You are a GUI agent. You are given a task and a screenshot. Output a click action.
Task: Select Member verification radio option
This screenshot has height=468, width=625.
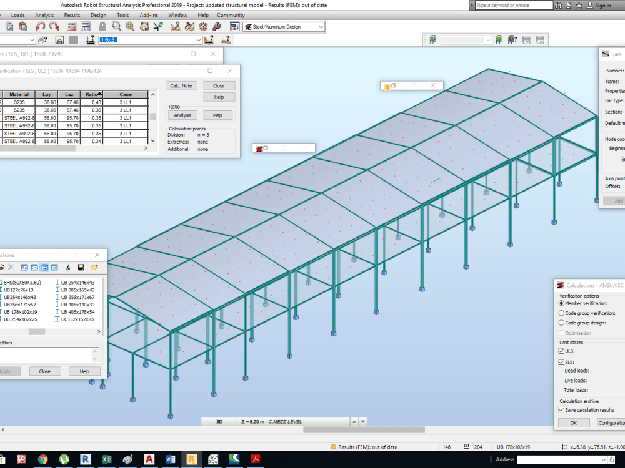(x=561, y=303)
